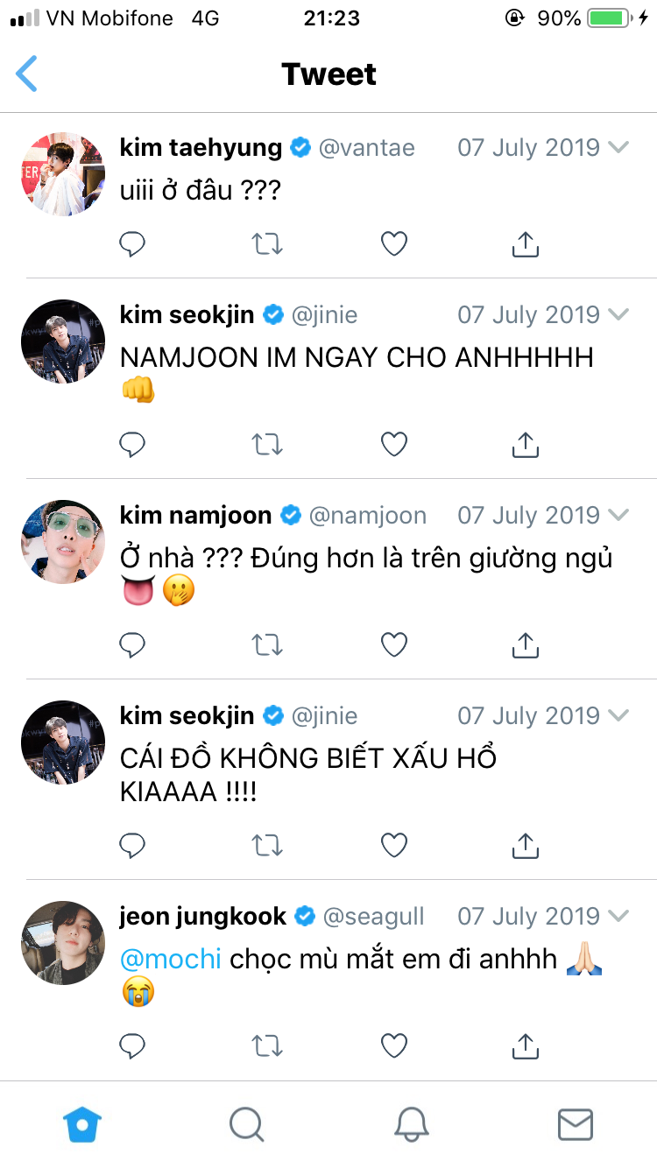Tap jeon jungkook's profile picture
Viewport: 657px width, 1168px height.
tap(63, 943)
